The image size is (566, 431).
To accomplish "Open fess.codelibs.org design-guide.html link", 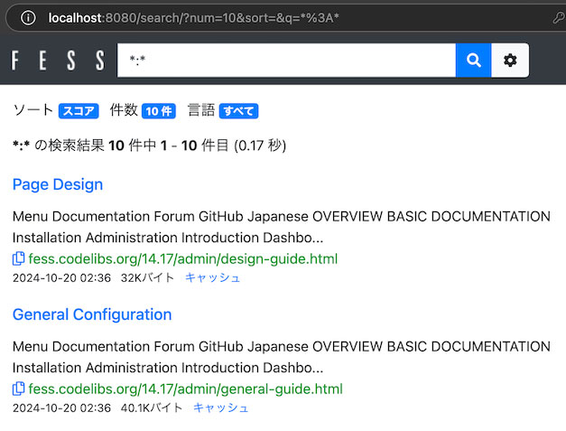I will 183,258.
